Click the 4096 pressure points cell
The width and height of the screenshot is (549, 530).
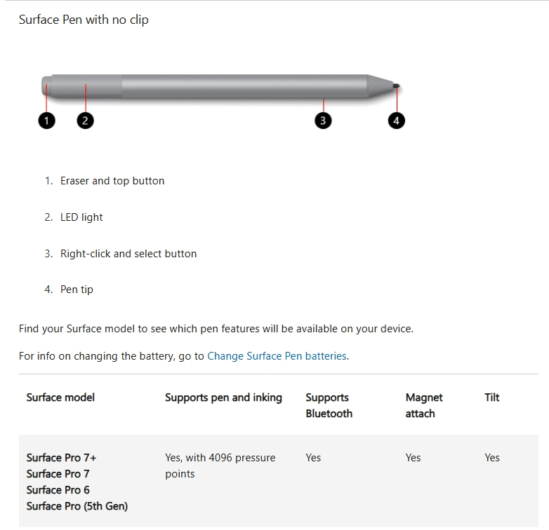pos(220,466)
